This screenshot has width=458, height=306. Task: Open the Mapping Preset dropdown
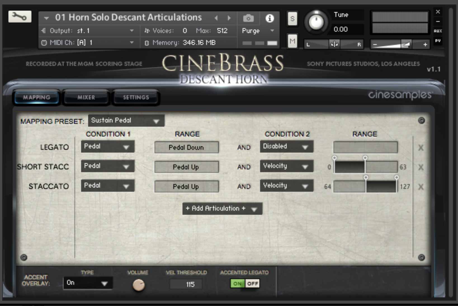pos(126,121)
